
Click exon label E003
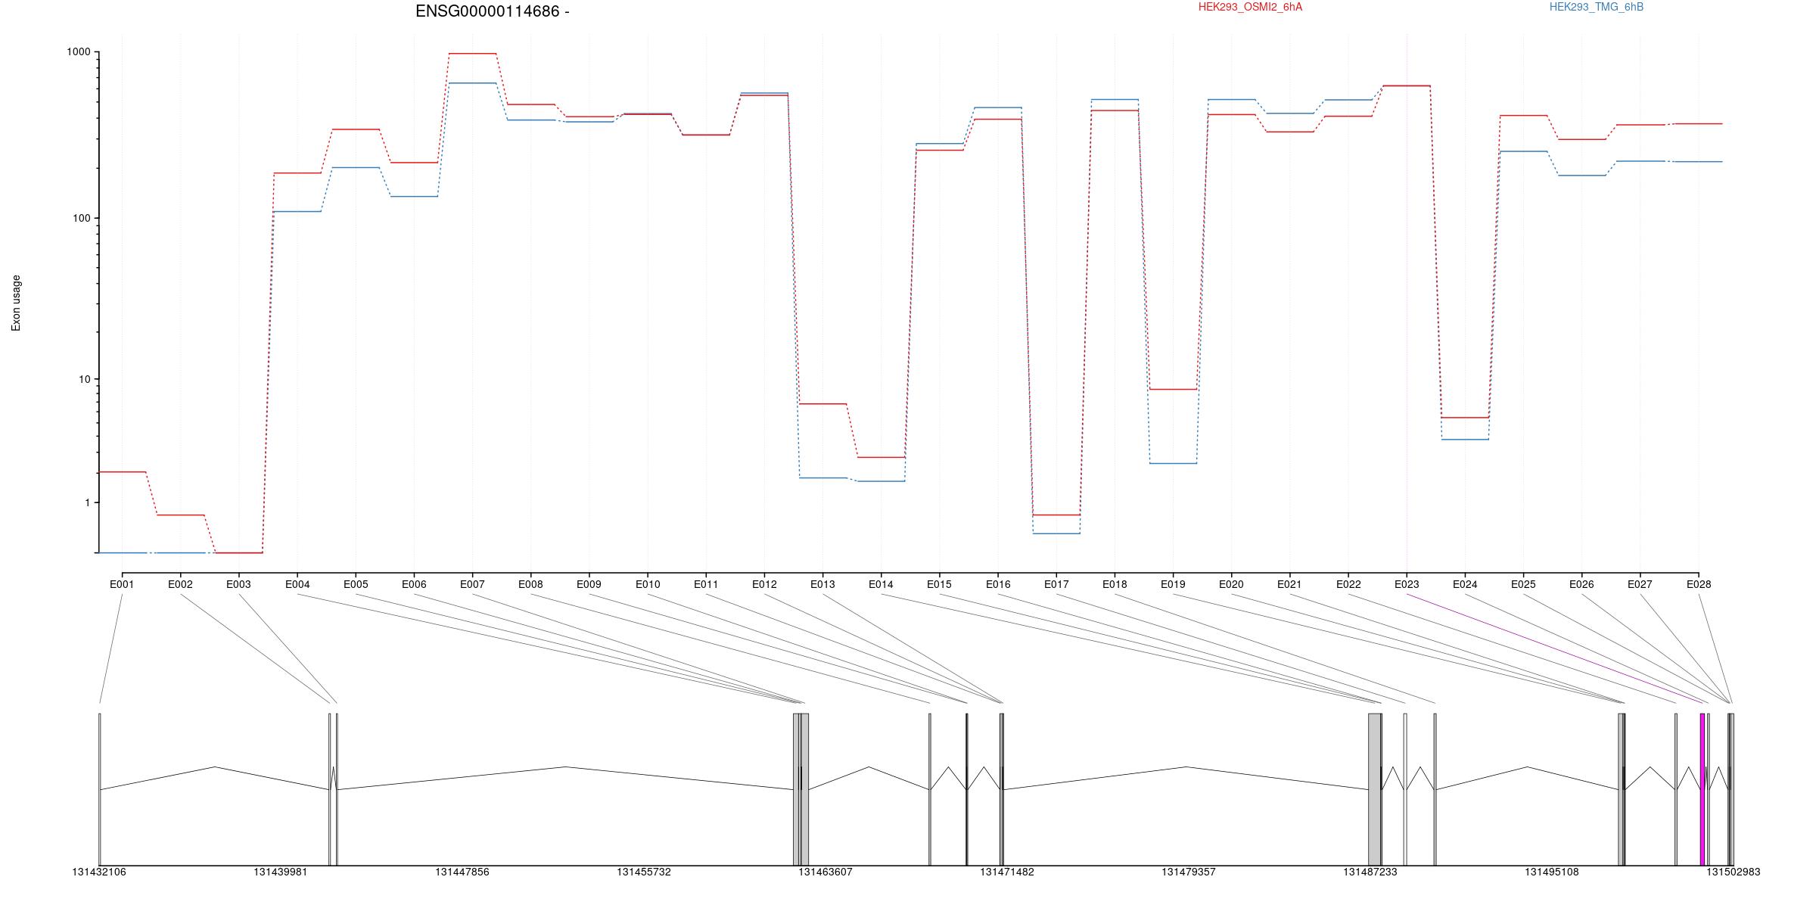click(x=238, y=584)
